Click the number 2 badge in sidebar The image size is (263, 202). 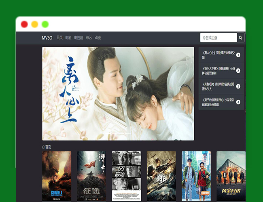coord(238,71)
